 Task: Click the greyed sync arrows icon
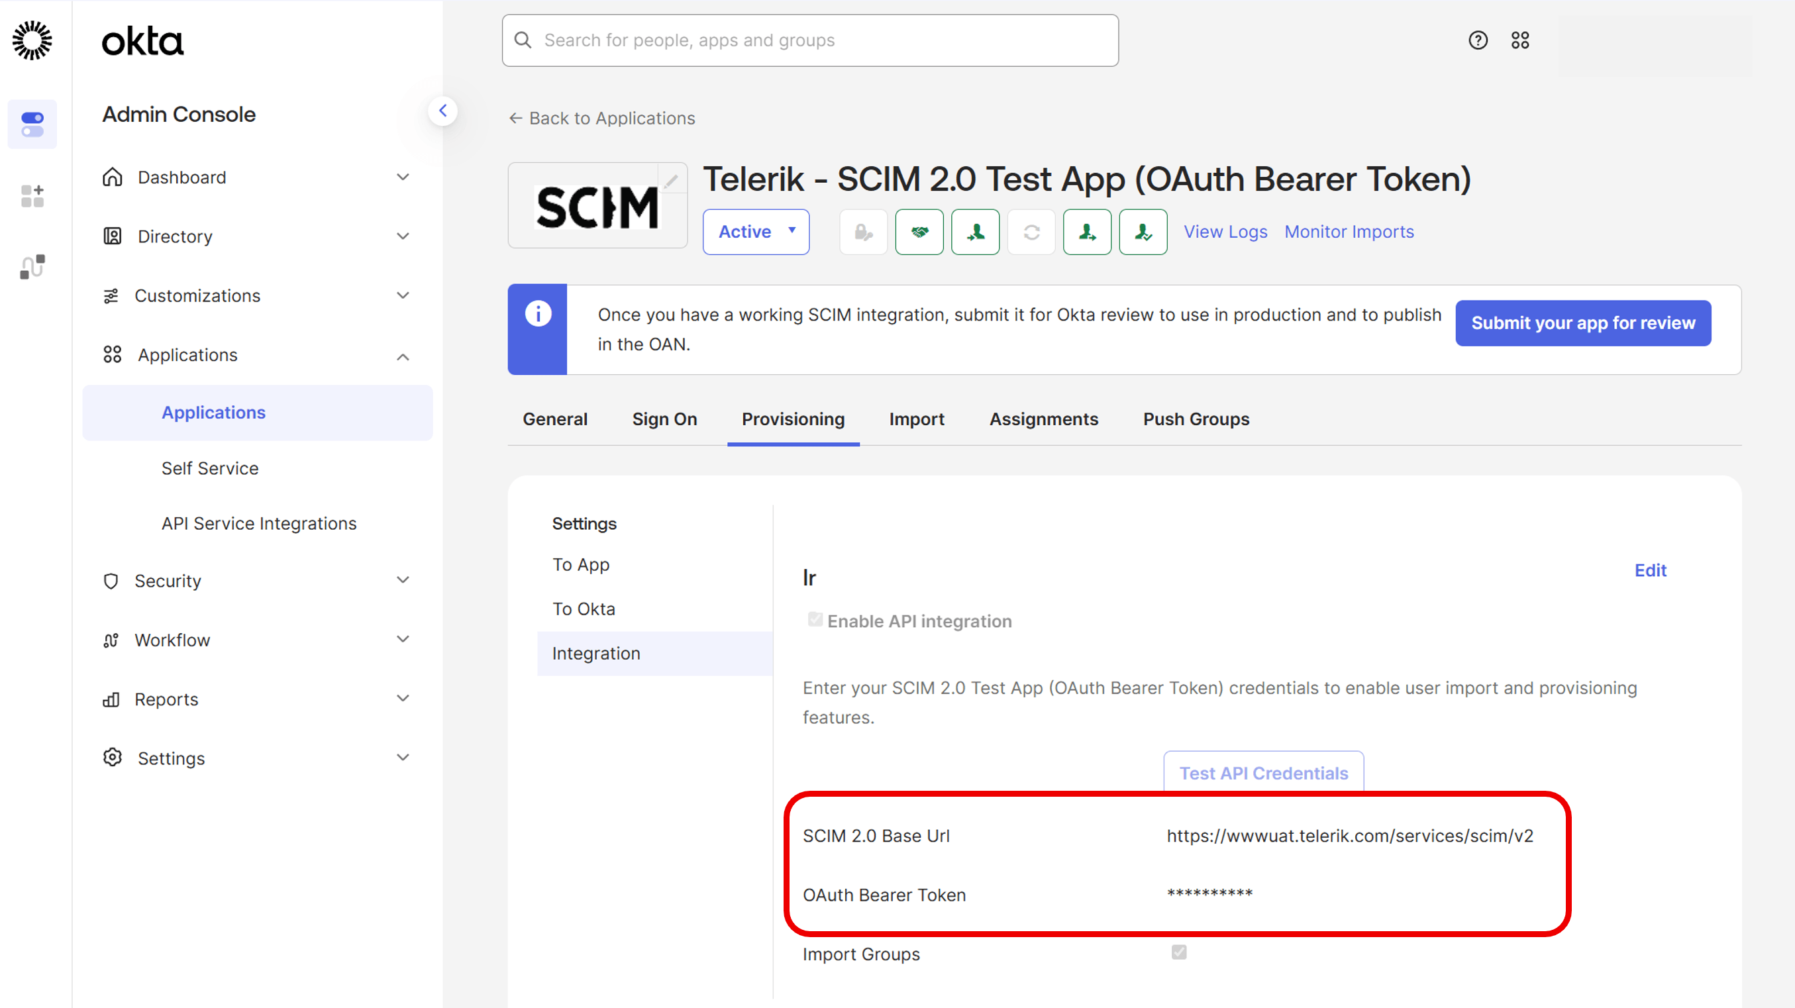click(1031, 232)
